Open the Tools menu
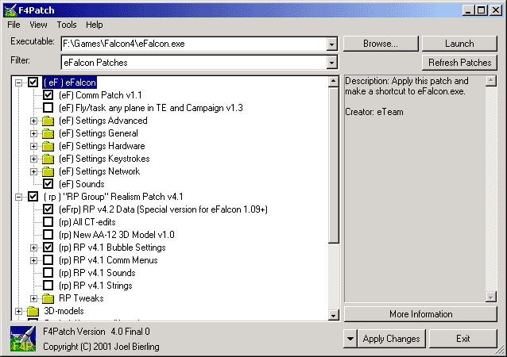The width and height of the screenshot is (507, 357). point(67,25)
